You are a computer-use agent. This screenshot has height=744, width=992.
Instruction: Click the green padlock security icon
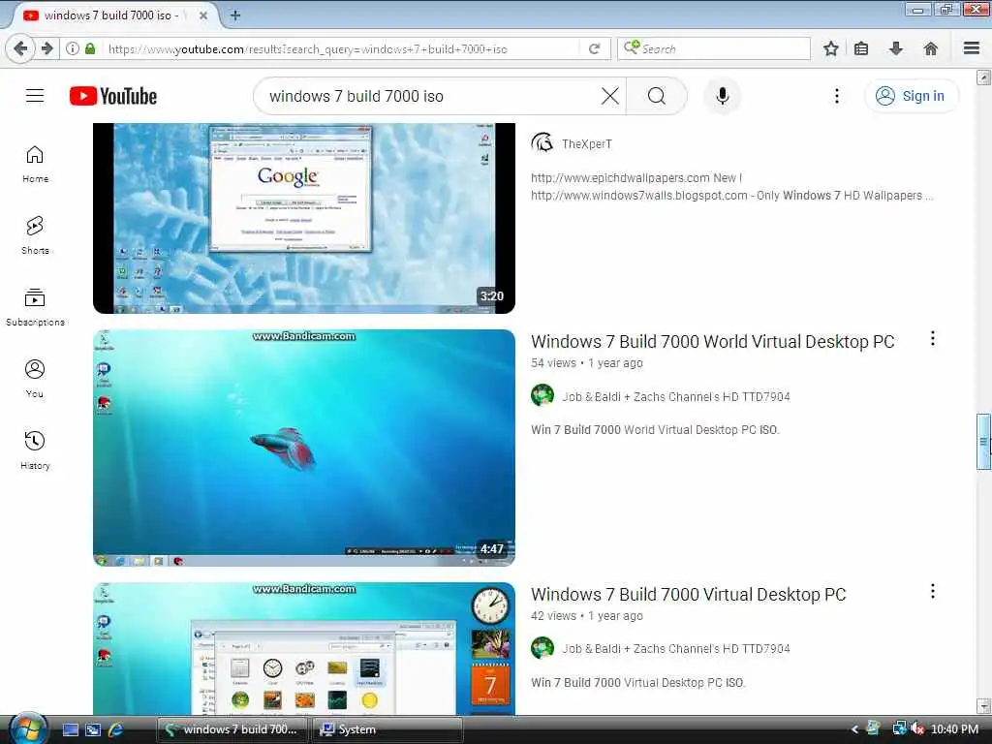point(90,48)
